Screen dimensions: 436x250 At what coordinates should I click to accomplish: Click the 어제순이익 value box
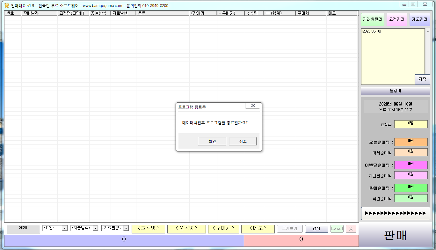(411, 152)
